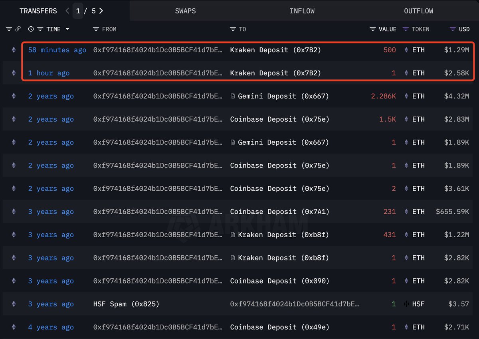Click the link icon beside the filter header

pyautogui.click(x=18, y=29)
